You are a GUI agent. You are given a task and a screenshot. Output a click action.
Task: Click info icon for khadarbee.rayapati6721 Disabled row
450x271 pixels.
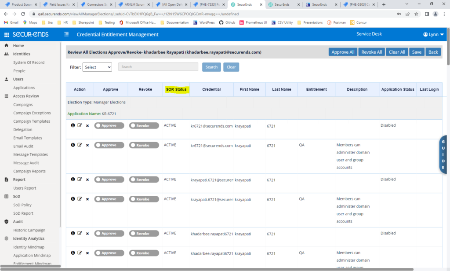pos(73,233)
